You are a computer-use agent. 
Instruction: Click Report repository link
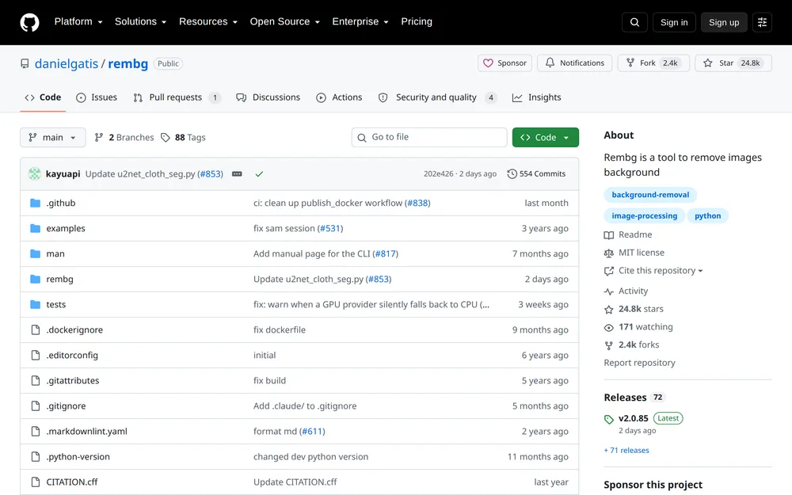pyautogui.click(x=639, y=363)
